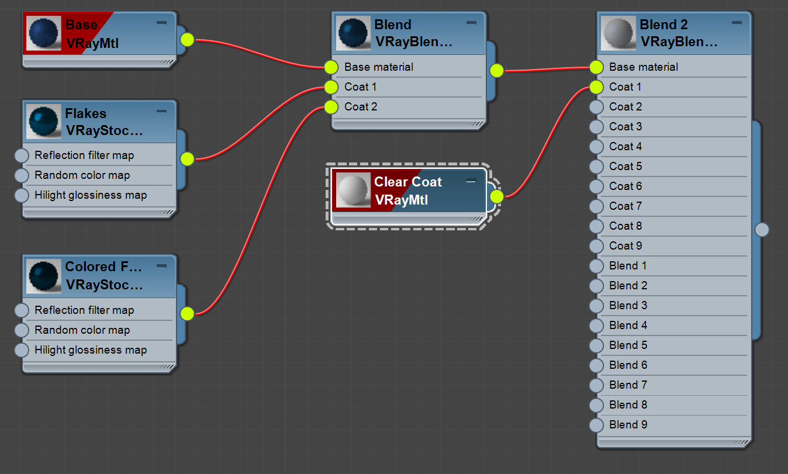Click the Clear Coat preview sphere icon

[x=353, y=190]
